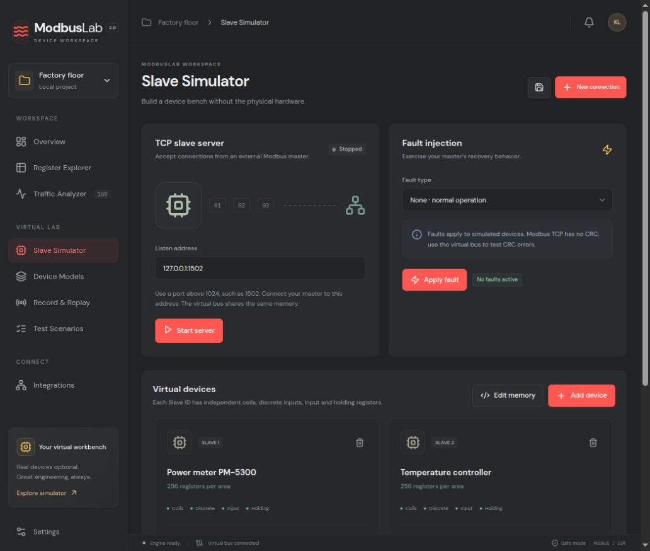Click the SLAVE 2 label
This screenshot has height=551, width=650.
445,443
